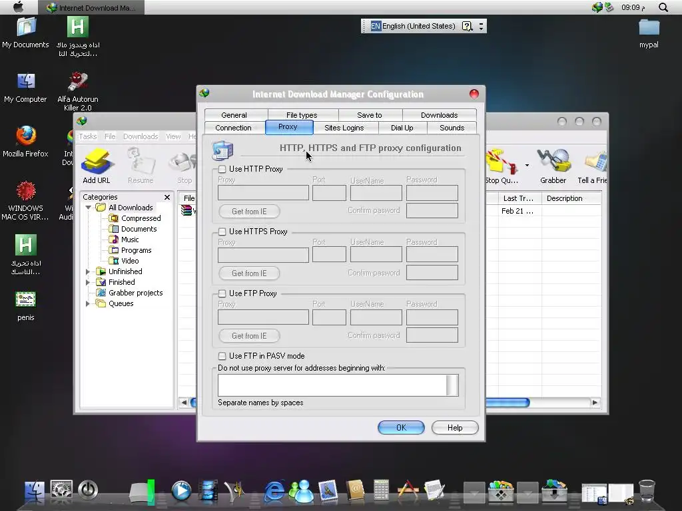Open the film strip dock icon
Image resolution: width=682 pixels, height=511 pixels.
(208, 491)
